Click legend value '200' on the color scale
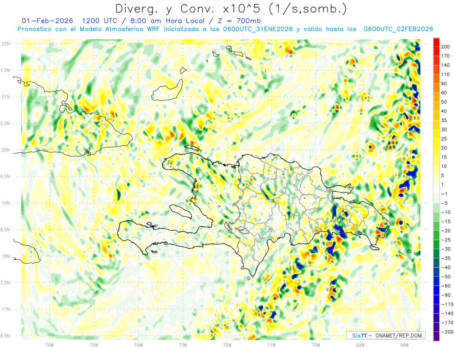 [x=446, y=47]
